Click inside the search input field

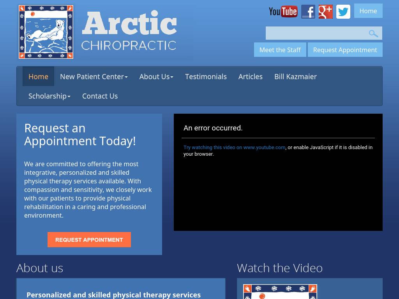[316, 33]
